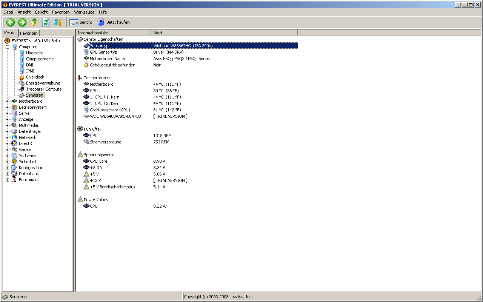
Task: Click the Datenträger drive icon
Action: 14,131
